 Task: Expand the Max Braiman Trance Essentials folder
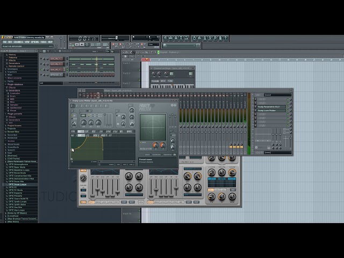click(23, 219)
